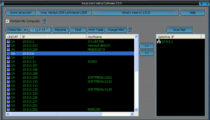Click the gateway network icon for 10.9.0.1

158,42
